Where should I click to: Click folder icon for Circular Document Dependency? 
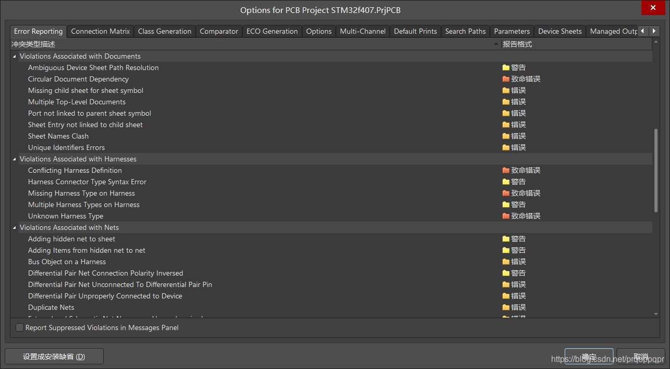(506, 79)
